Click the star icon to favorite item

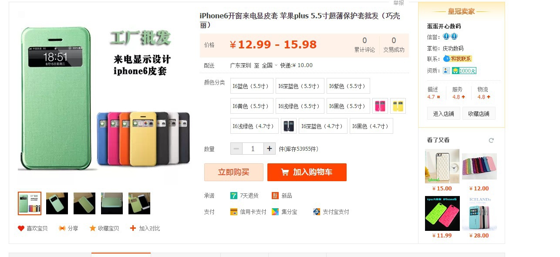(92, 228)
